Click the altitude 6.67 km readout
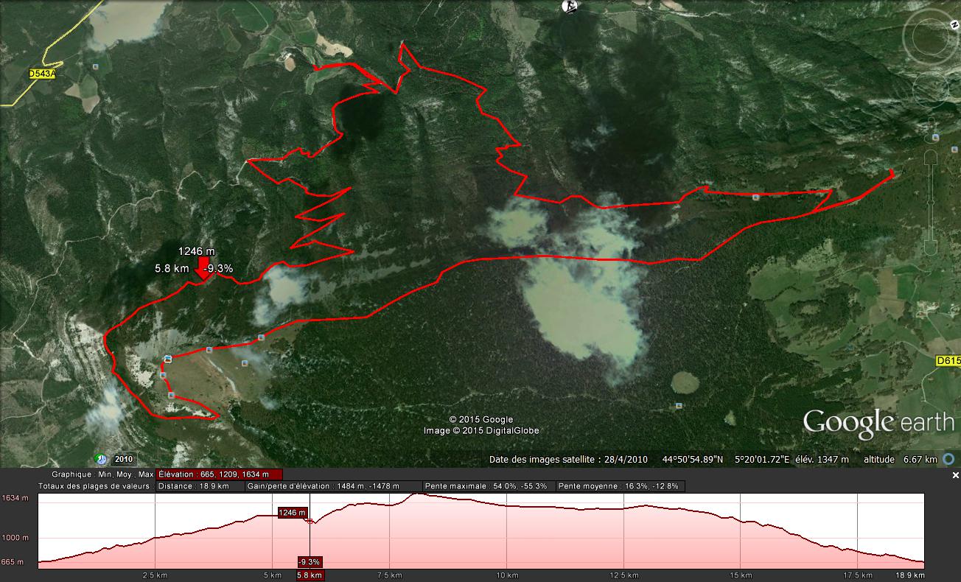The image size is (961, 582). click(x=901, y=459)
